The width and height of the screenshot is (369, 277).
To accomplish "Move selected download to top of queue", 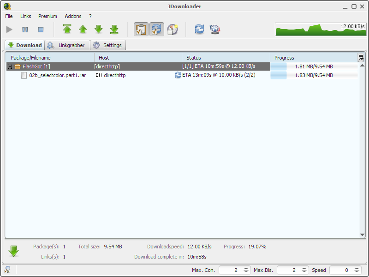I will click(67, 29).
